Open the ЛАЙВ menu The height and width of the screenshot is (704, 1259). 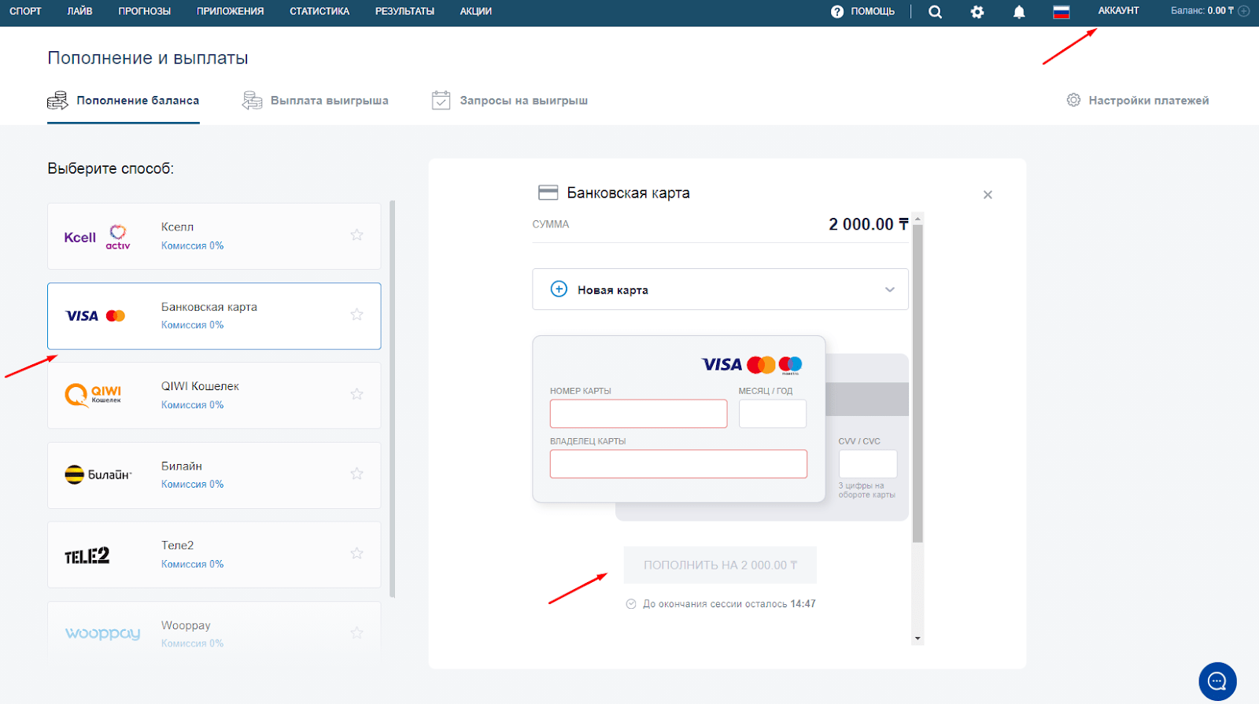coord(79,11)
